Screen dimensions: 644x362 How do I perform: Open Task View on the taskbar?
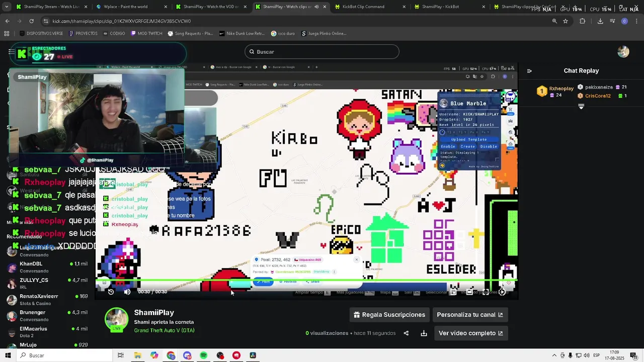tap(121, 355)
